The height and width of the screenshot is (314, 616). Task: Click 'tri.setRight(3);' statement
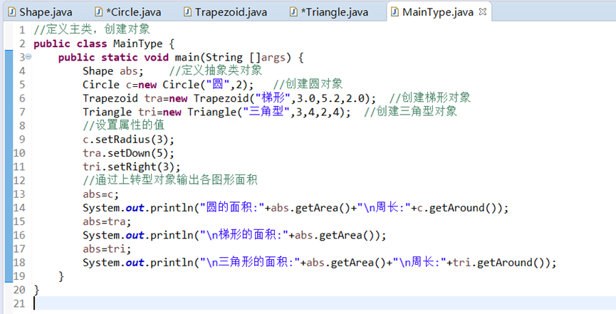pos(132,167)
